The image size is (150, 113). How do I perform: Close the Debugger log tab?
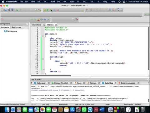[49, 83]
